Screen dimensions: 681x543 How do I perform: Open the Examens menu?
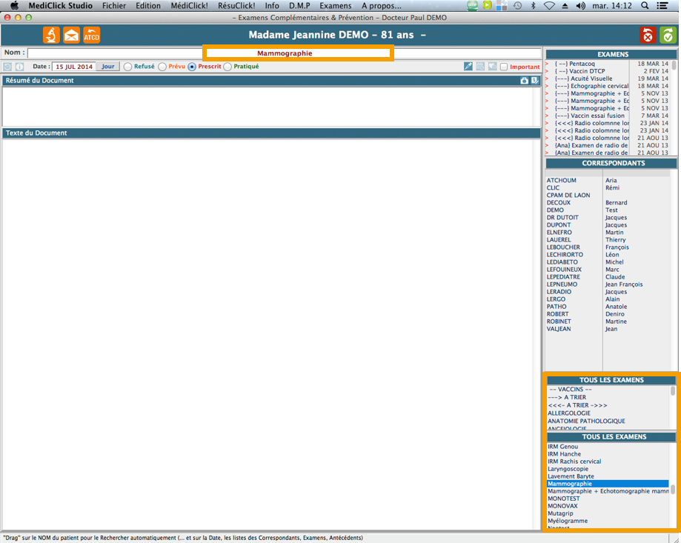click(335, 5)
